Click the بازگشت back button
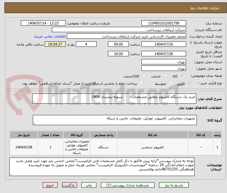The height and width of the screenshot is (193, 227). (x=69, y=185)
